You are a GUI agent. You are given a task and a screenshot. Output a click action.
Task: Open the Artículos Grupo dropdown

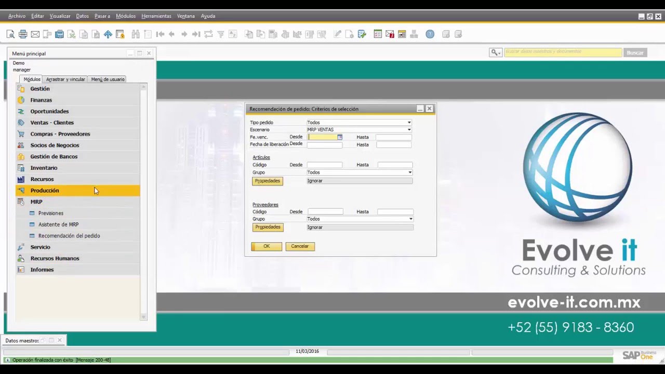pos(410,172)
